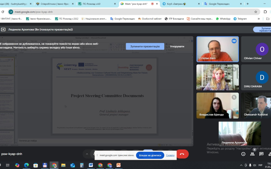This screenshot has width=271, height=169.
Task: Select Владислав Бринда video tile
Action: 217,105
